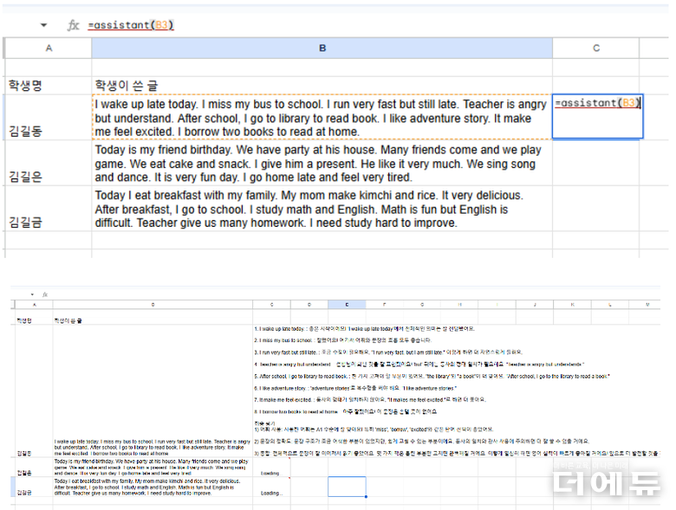Screen dimensions: 676x510
Task: Click the Loading... cell in the 김길은 row
Action: click(x=271, y=467)
